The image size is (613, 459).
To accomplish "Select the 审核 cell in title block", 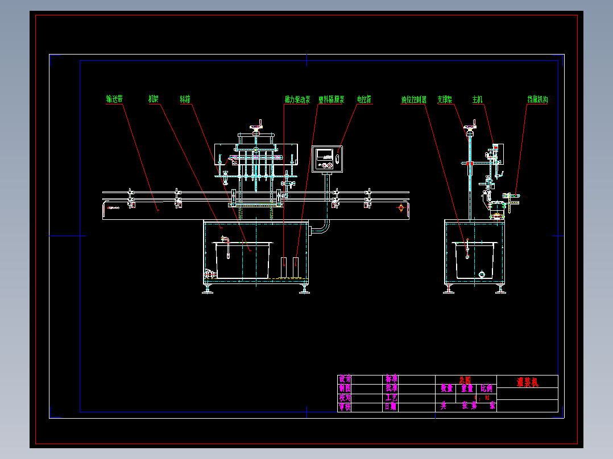I will [x=345, y=407].
